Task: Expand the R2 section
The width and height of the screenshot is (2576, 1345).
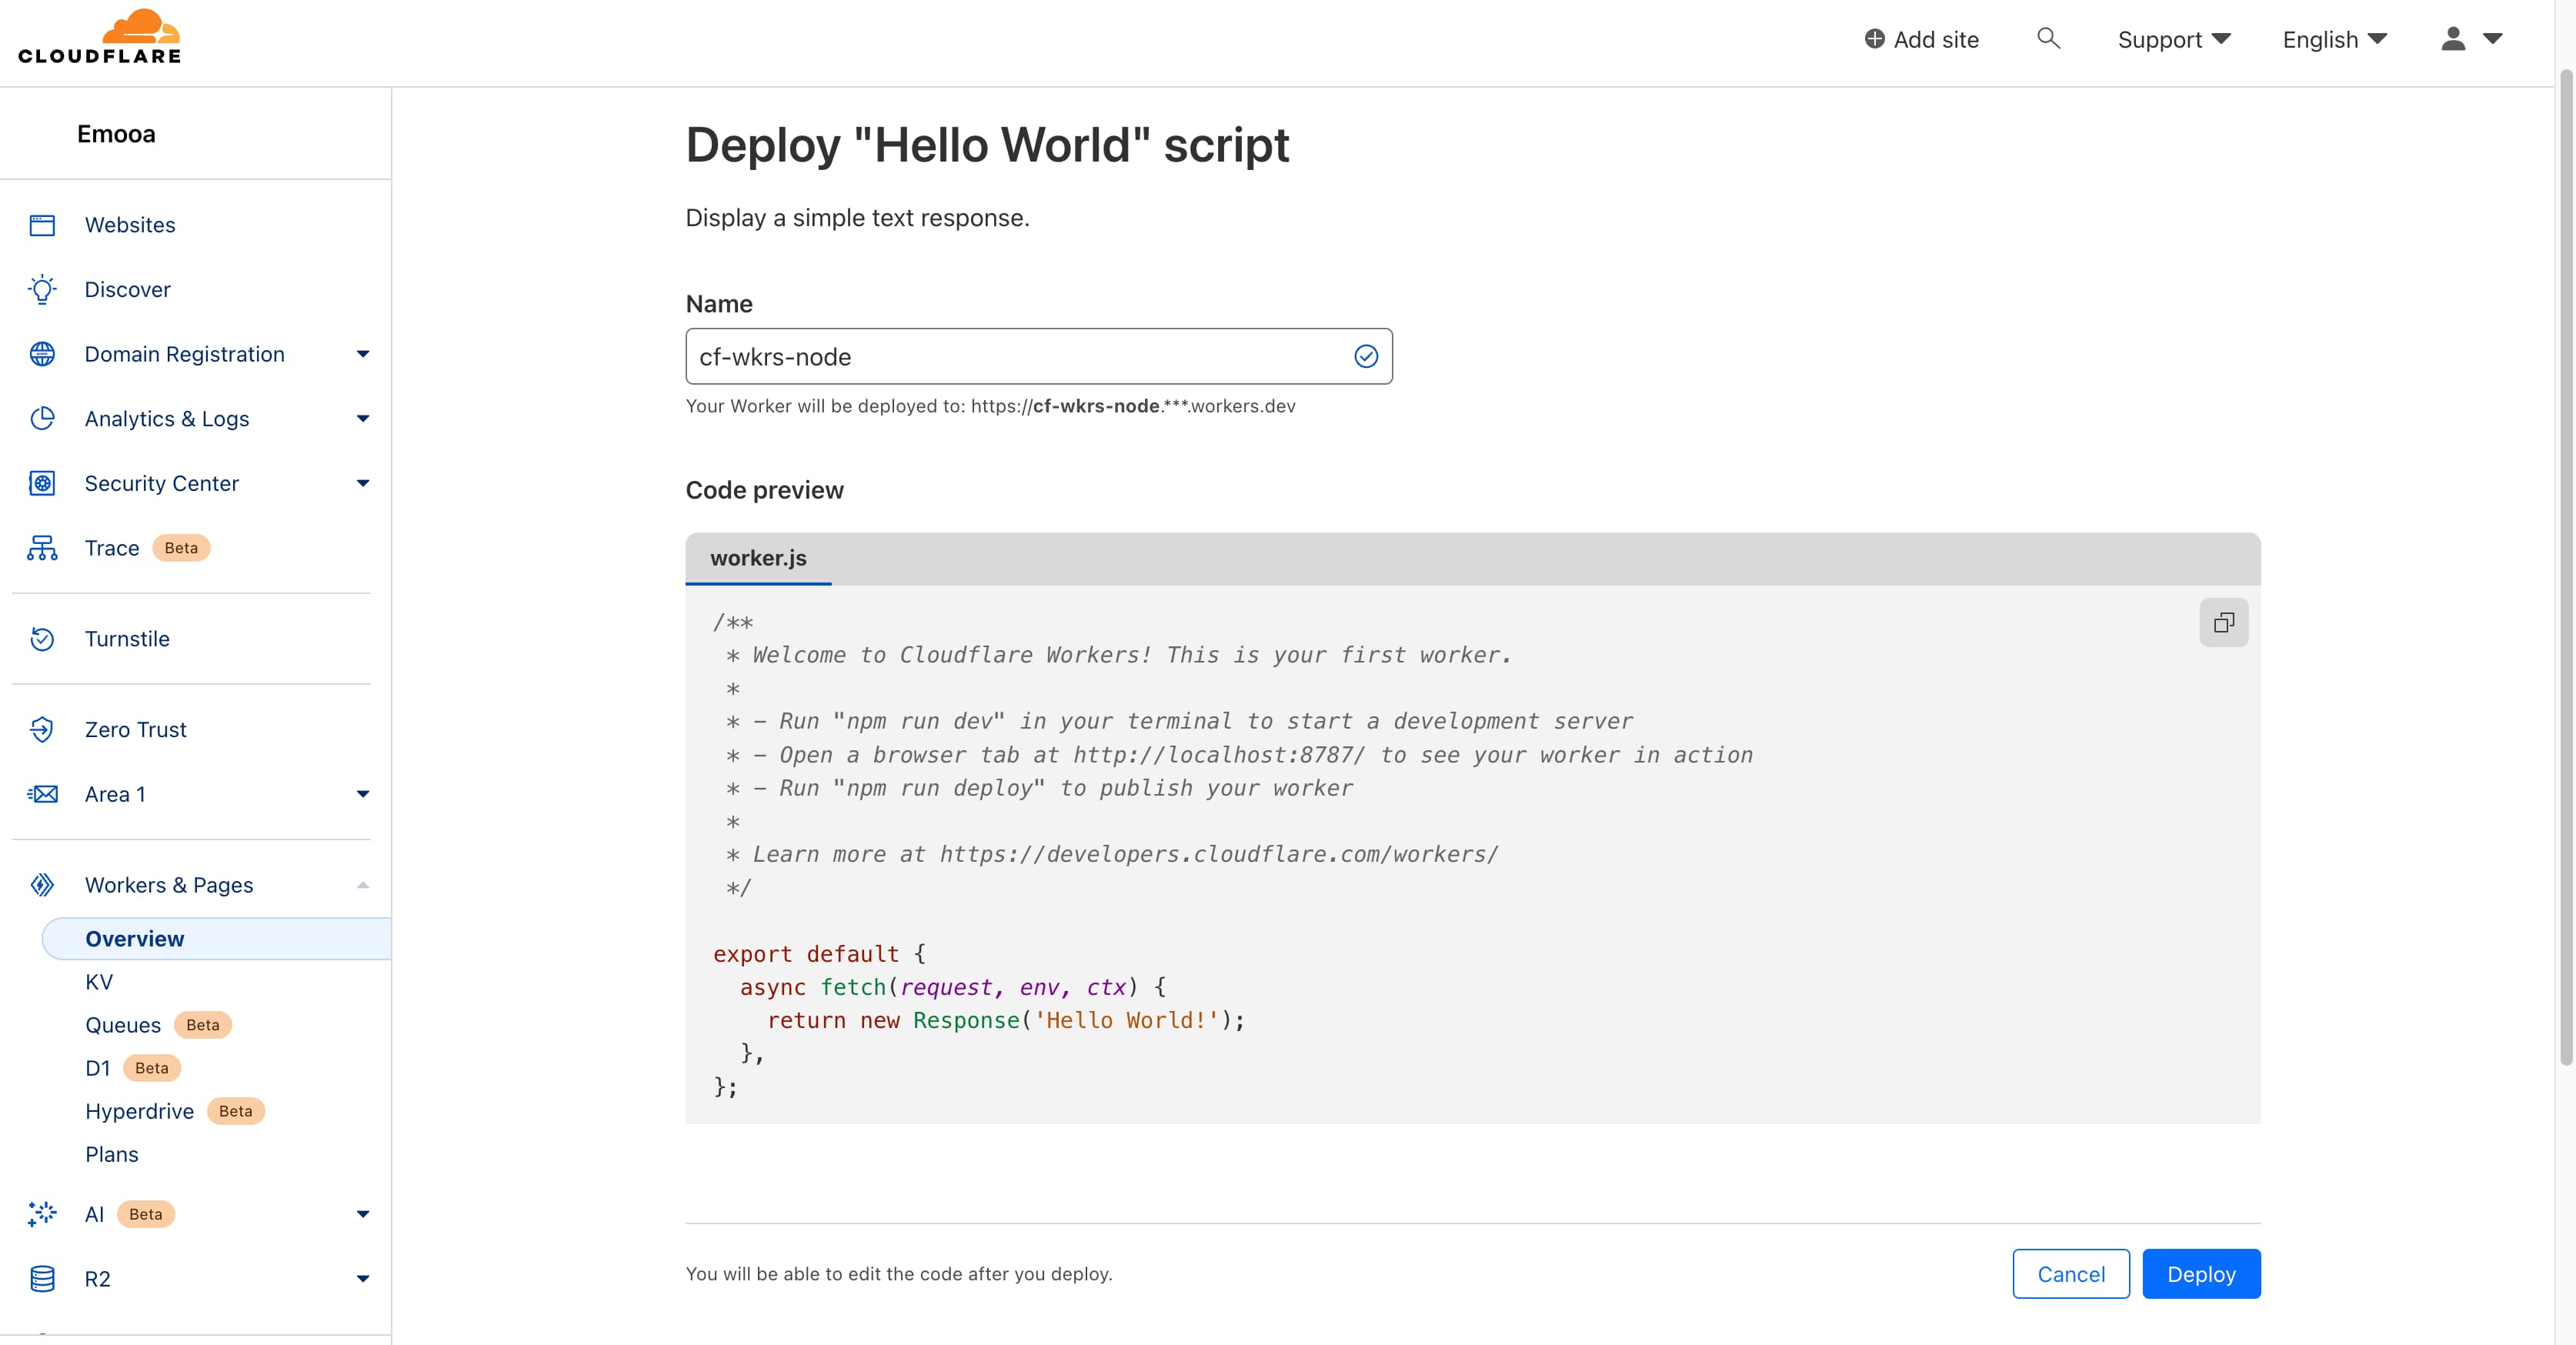Action: coord(363,1279)
